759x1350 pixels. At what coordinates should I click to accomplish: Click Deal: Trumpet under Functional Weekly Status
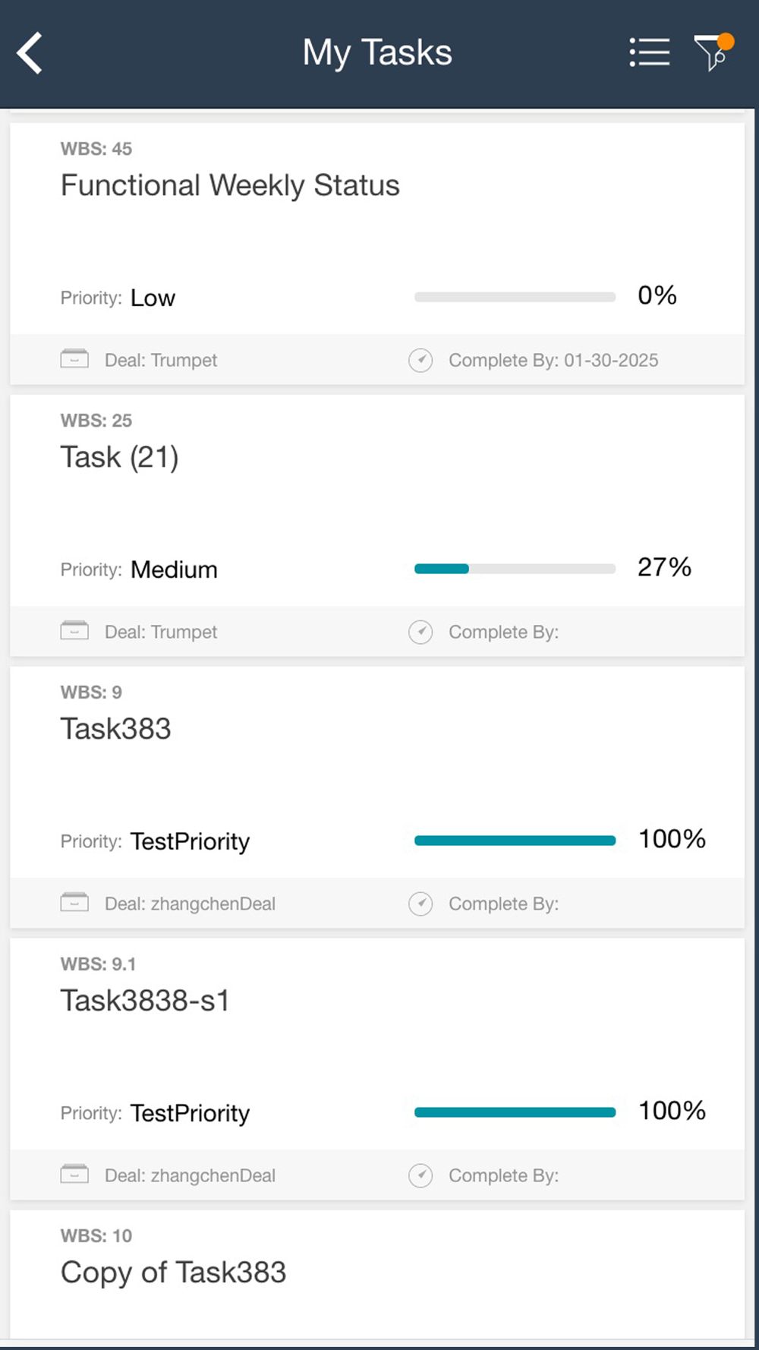161,360
